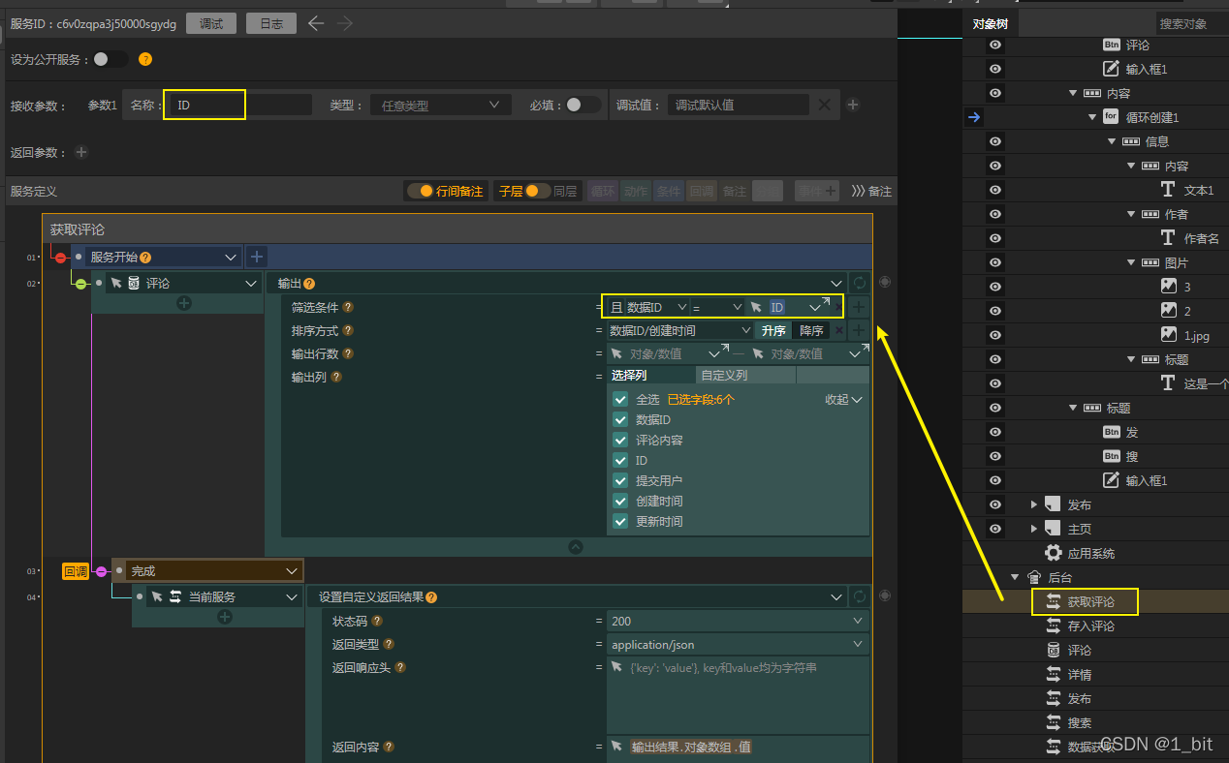Switch to the 自定义列 tab
The width and height of the screenshot is (1229, 763).
coord(745,376)
